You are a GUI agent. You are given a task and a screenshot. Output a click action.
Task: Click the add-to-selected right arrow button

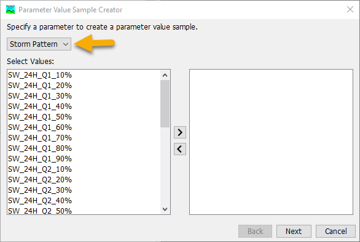(180, 132)
